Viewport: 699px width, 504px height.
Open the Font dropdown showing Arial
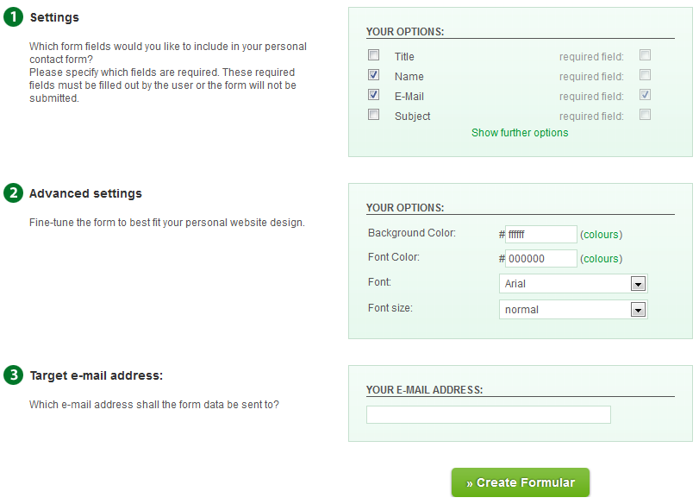573,284
